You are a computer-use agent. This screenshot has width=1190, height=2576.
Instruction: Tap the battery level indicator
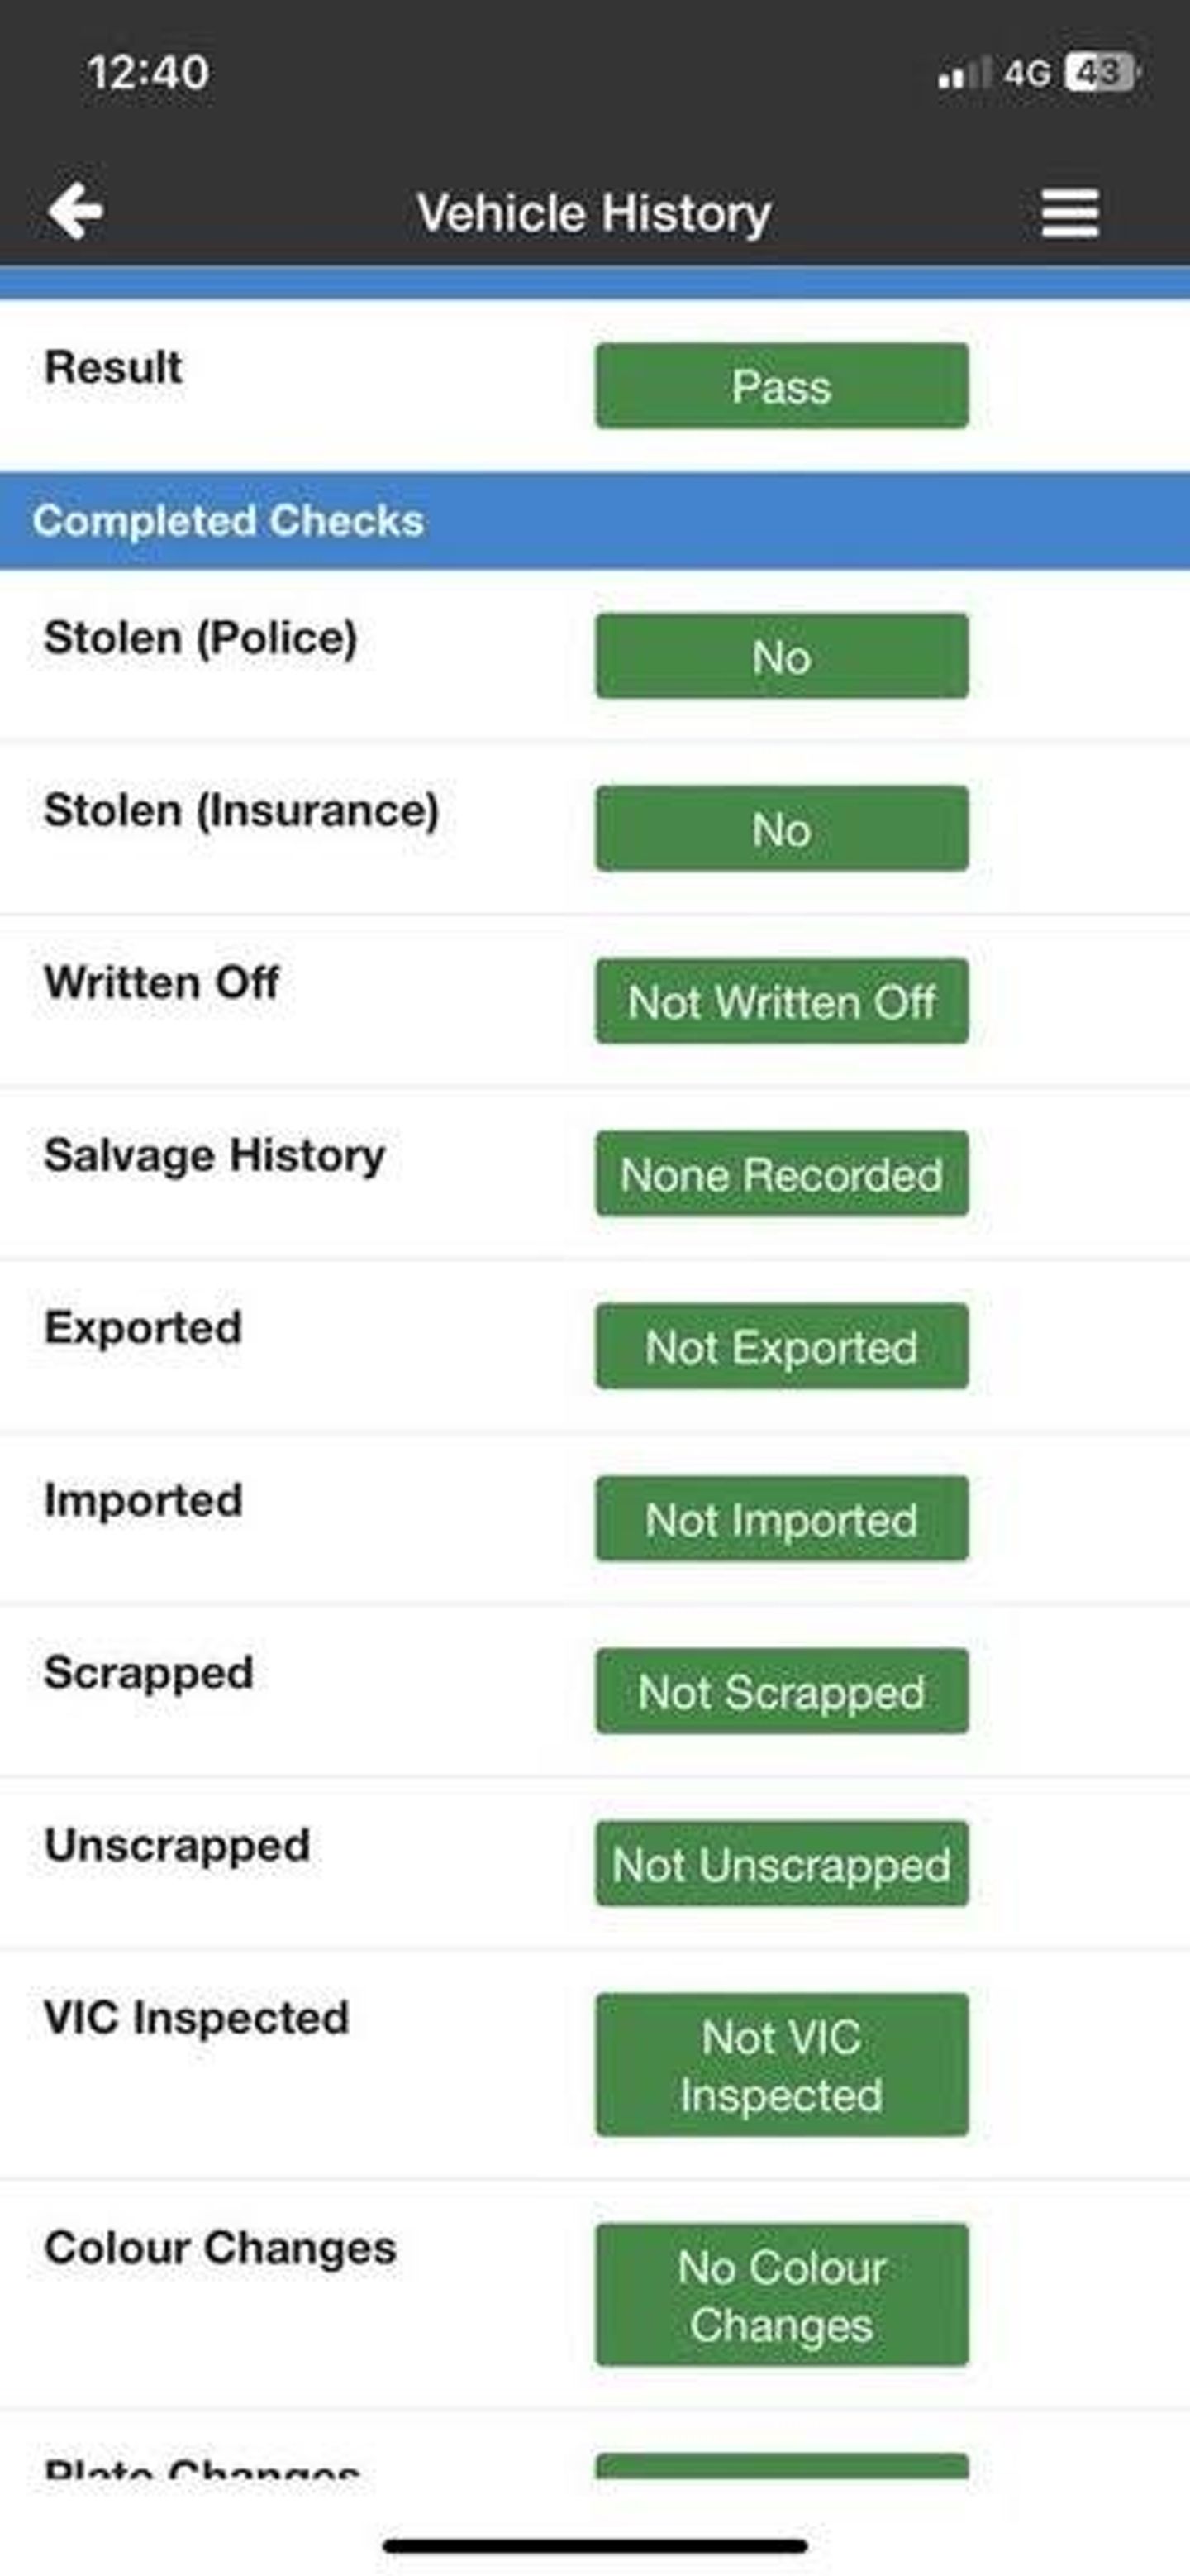[x=1101, y=73]
